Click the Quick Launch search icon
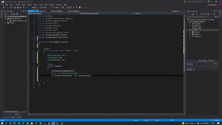 click(x=209, y=1)
